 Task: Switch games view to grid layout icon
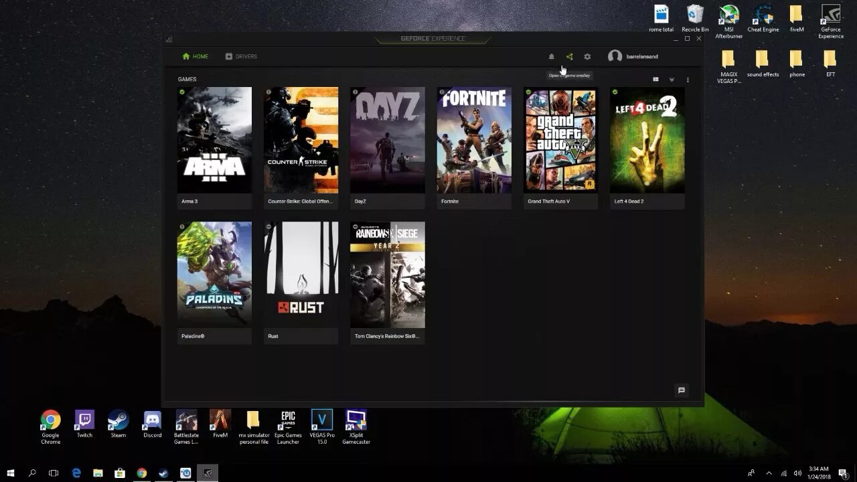coord(656,80)
